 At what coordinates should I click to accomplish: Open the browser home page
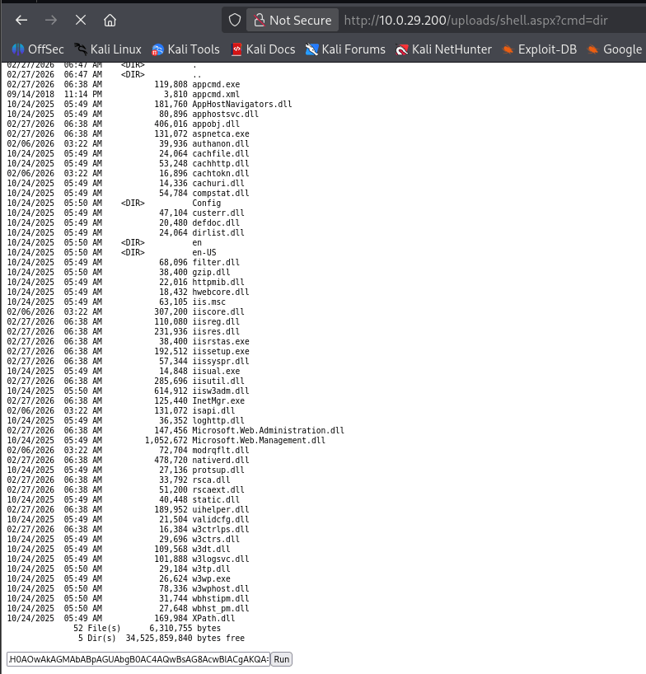[x=109, y=20]
